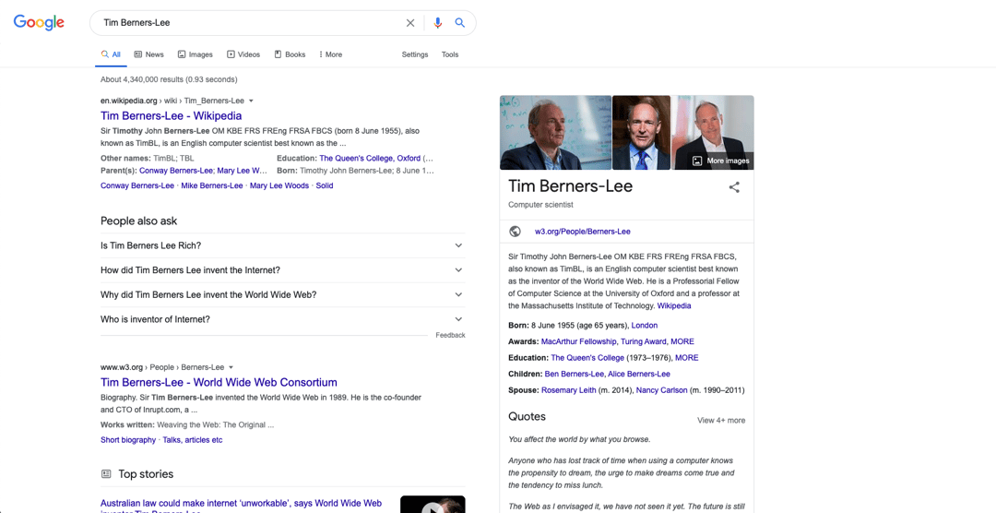Open the Rosemary Leith spouse link

568,390
